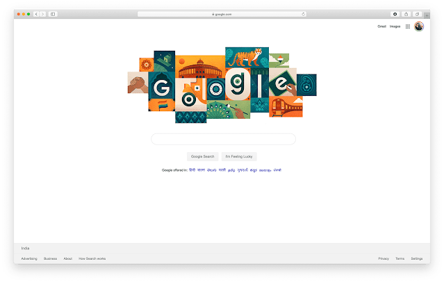Click the India Google Doodle artwork
This screenshot has height=282, width=444.
pos(222,85)
